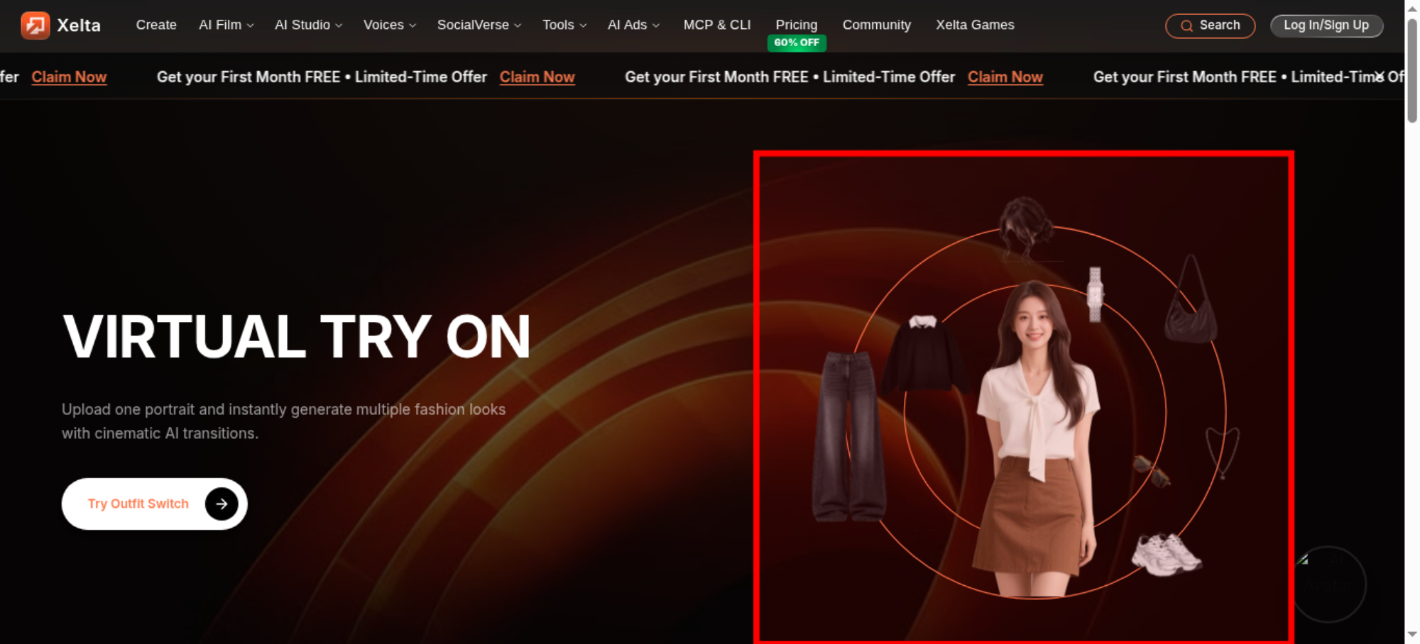Expand the Tools dropdown
The width and height of the screenshot is (1420, 644).
(x=564, y=25)
